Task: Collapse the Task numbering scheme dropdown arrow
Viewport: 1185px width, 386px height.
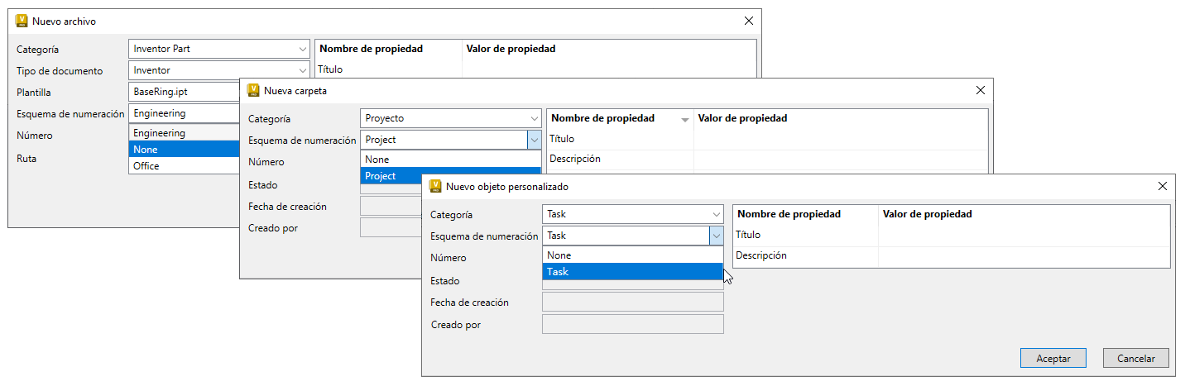Action: coord(716,236)
